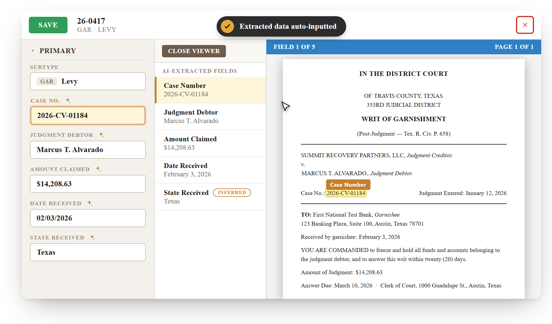Image resolution: width=552 pixels, height=324 pixels.
Task: Click 'Judgment Entered: January 12, 2026' text
Action: 463,193
